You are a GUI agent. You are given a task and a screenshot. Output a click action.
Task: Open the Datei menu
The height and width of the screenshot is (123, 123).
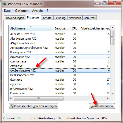(8, 11)
